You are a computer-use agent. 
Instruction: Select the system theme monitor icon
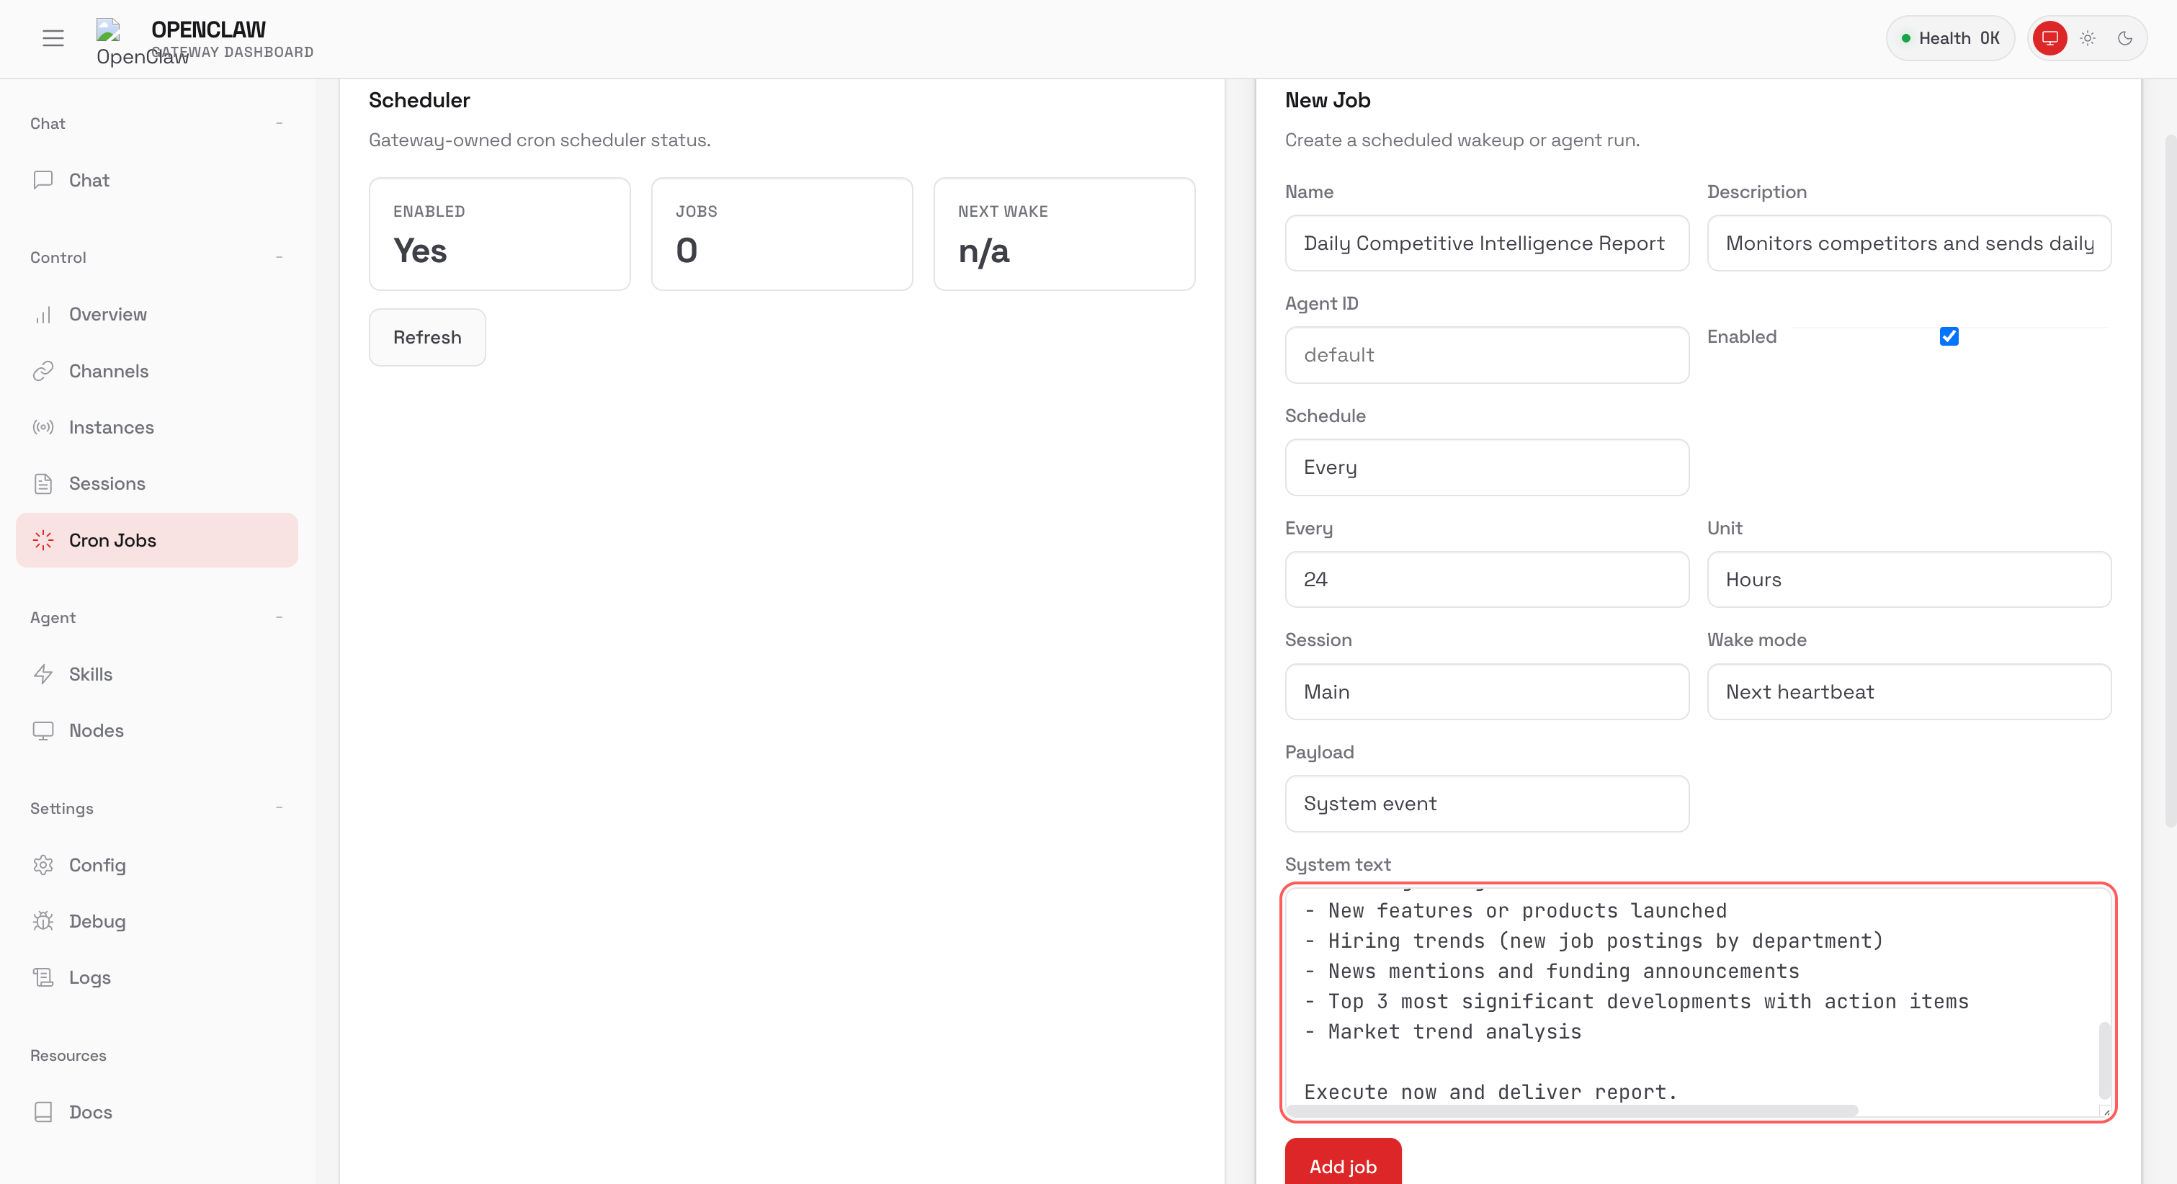2049,38
